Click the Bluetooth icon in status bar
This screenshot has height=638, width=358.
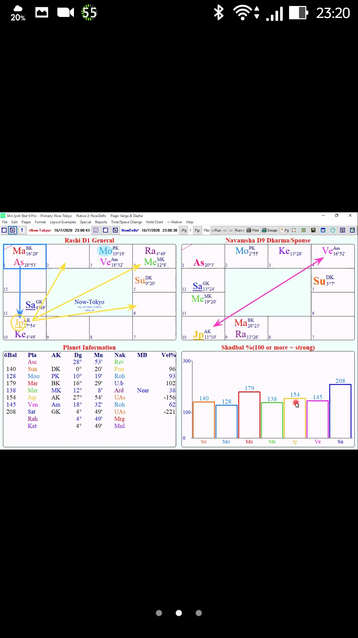click(219, 13)
